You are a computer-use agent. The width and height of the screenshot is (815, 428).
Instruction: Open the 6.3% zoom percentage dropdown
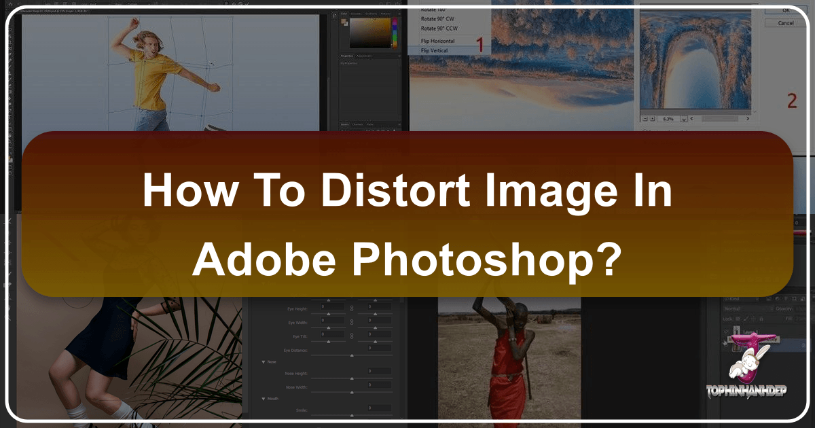pyautogui.click(x=683, y=118)
